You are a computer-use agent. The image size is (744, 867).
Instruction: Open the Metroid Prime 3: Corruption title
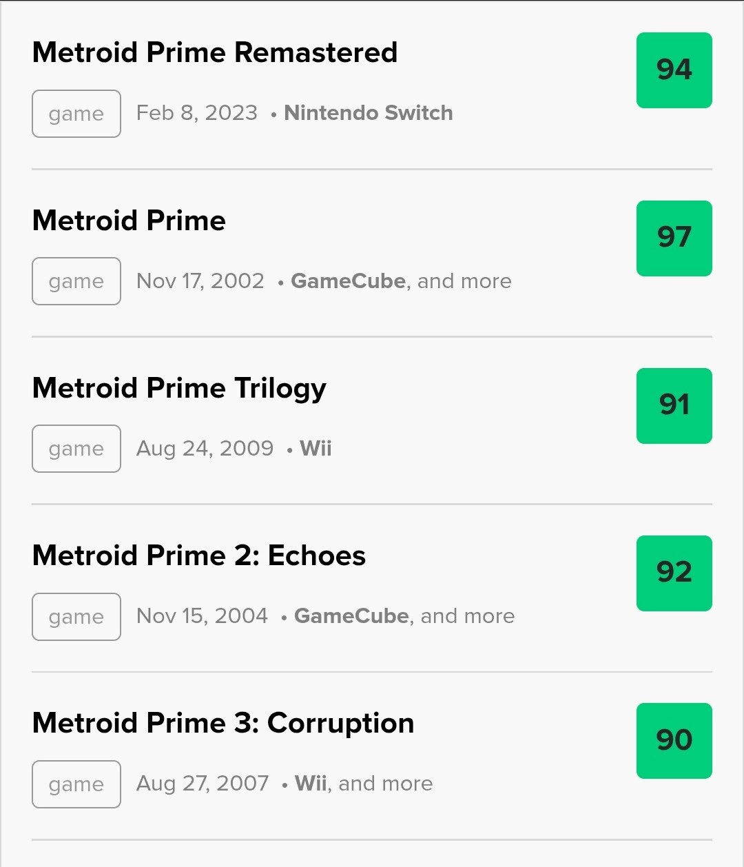pyautogui.click(x=223, y=723)
